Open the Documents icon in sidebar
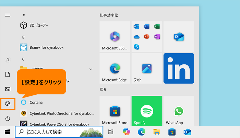The width and height of the screenshot is (240, 138). [x=8, y=75]
